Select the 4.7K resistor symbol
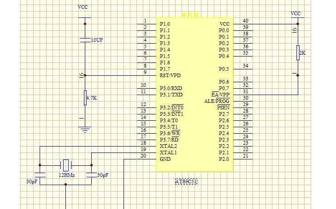Screen dimensions: 336x209 (85, 98)
